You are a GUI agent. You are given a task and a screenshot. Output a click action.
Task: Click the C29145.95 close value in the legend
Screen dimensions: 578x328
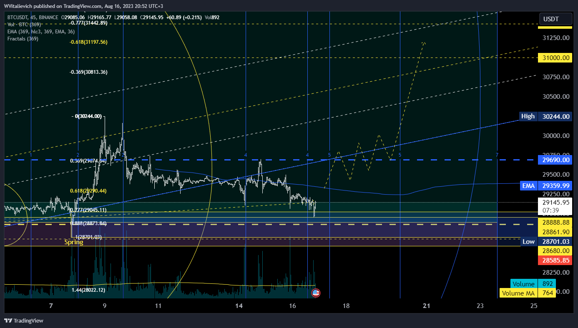[x=153, y=17]
